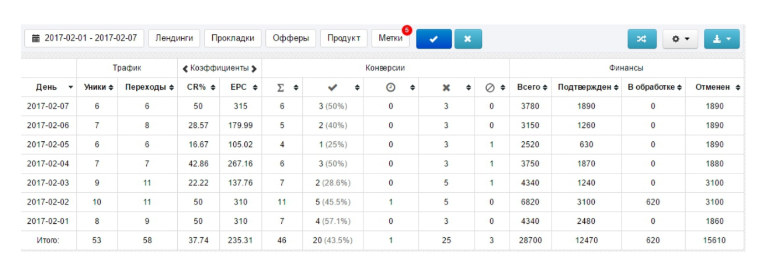Open the date range picker 2017-02-01 - 2017-02-07

[x=84, y=38]
